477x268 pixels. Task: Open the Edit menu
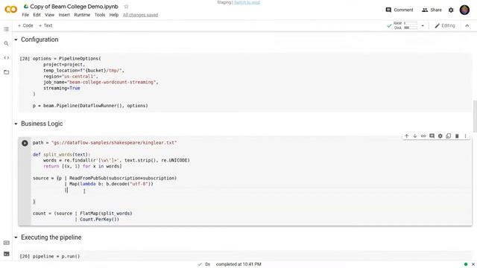point(37,15)
